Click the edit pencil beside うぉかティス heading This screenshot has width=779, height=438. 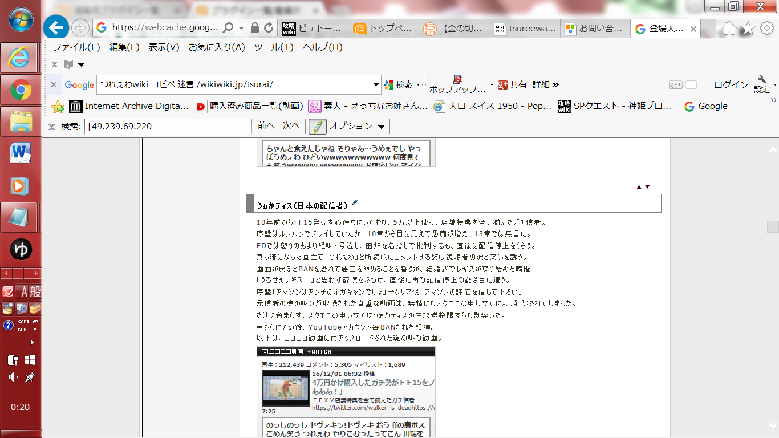(355, 202)
